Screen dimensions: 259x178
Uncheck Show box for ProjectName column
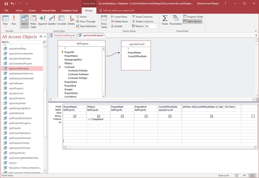click(x=75, y=116)
